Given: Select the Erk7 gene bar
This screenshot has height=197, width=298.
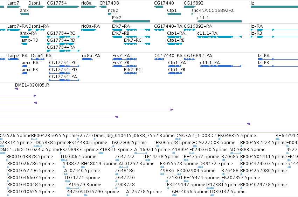Looking at the screenshot, I should click(131, 21).
